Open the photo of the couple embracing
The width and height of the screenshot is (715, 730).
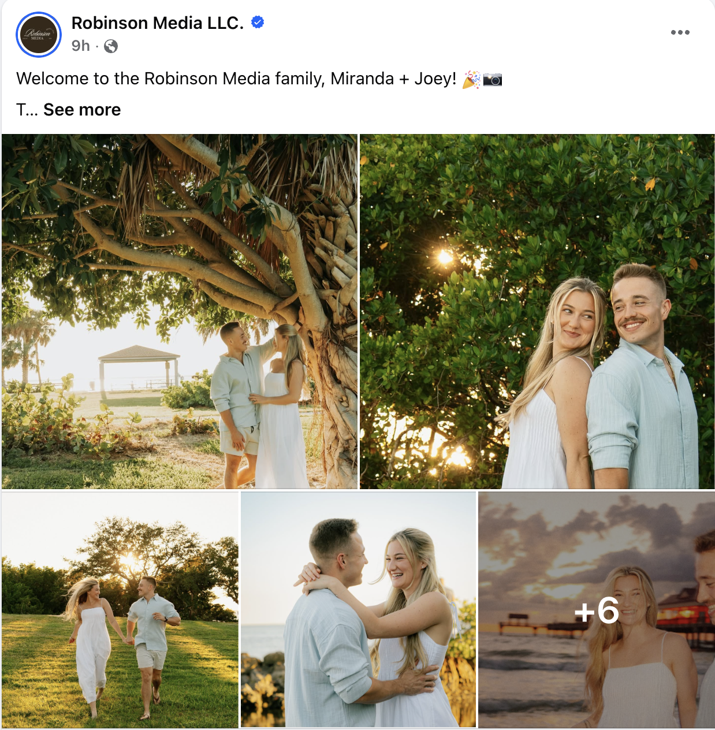click(x=358, y=610)
